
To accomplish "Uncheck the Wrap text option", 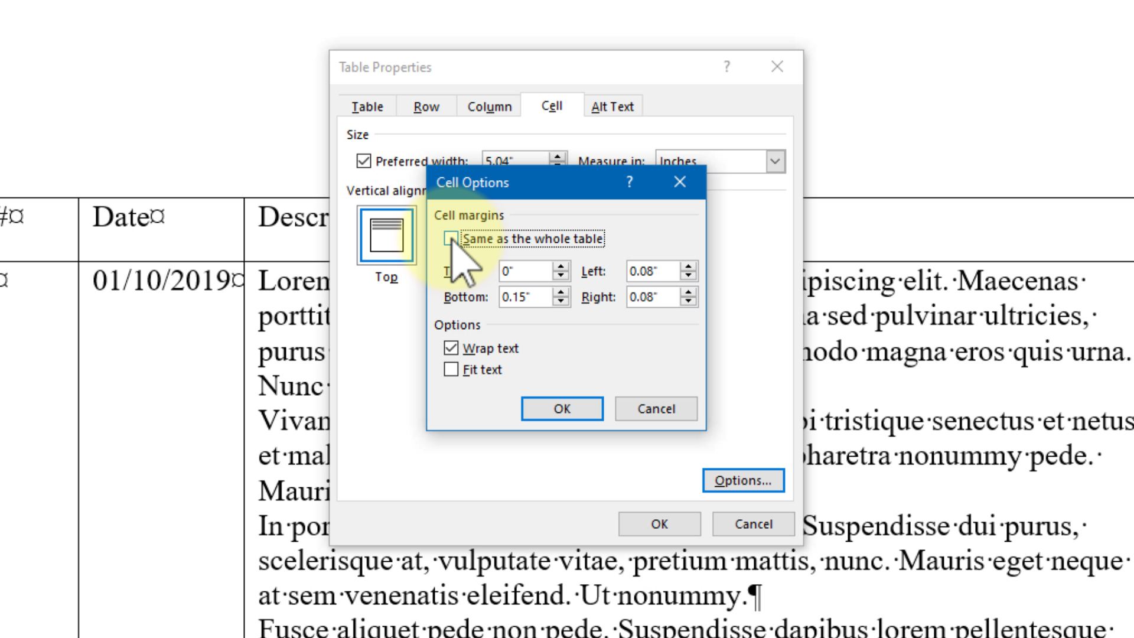I will [x=451, y=348].
